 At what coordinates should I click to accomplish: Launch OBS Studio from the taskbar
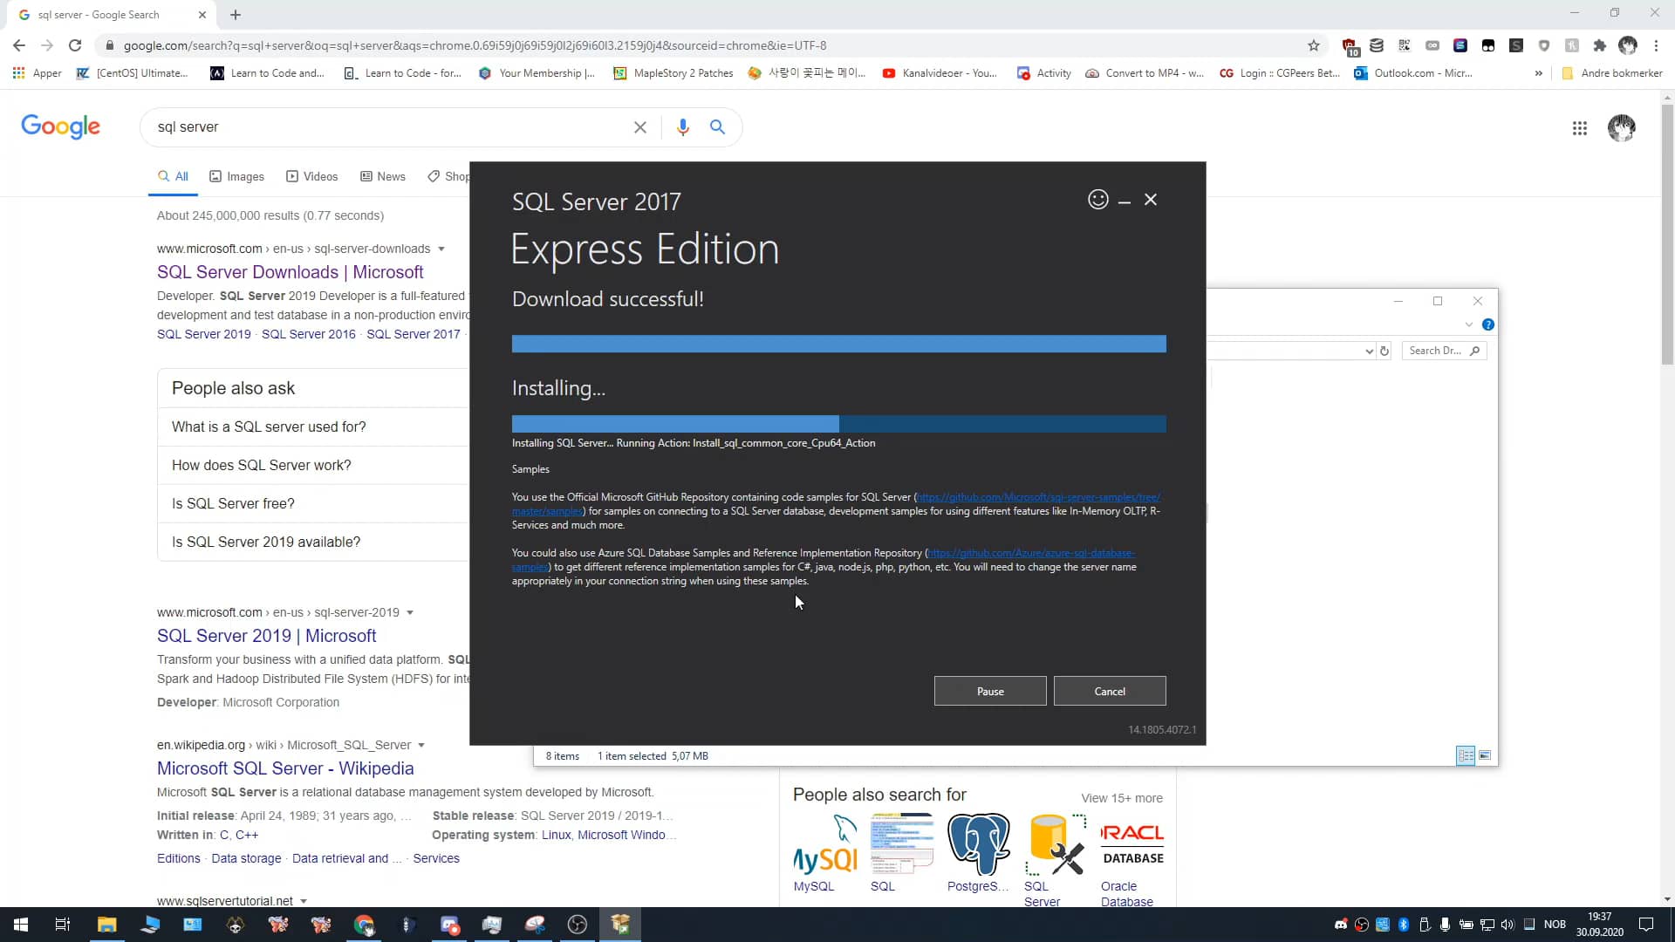pos(578,925)
